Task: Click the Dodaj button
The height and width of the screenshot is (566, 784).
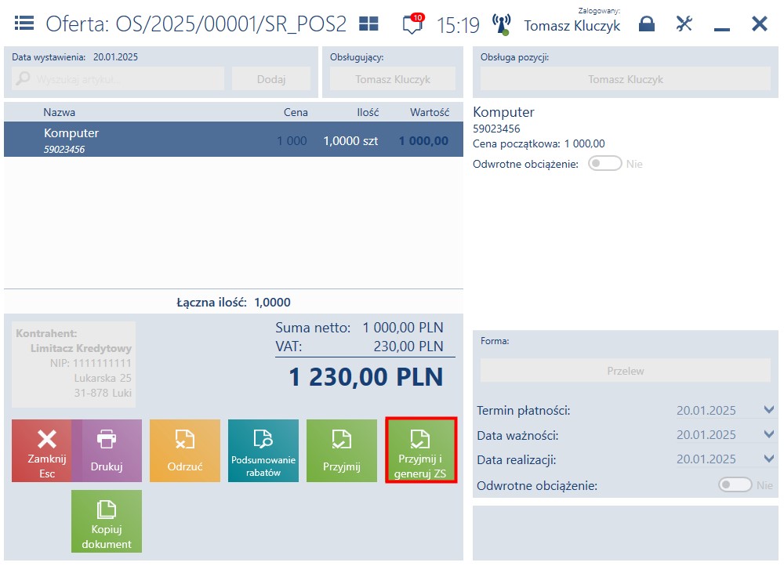Action: coord(271,79)
